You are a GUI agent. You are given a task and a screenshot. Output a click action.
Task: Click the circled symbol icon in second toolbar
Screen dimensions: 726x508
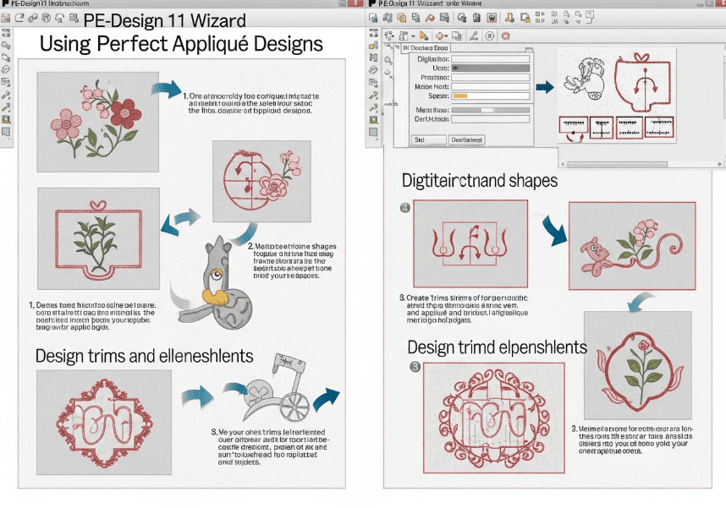click(x=489, y=36)
